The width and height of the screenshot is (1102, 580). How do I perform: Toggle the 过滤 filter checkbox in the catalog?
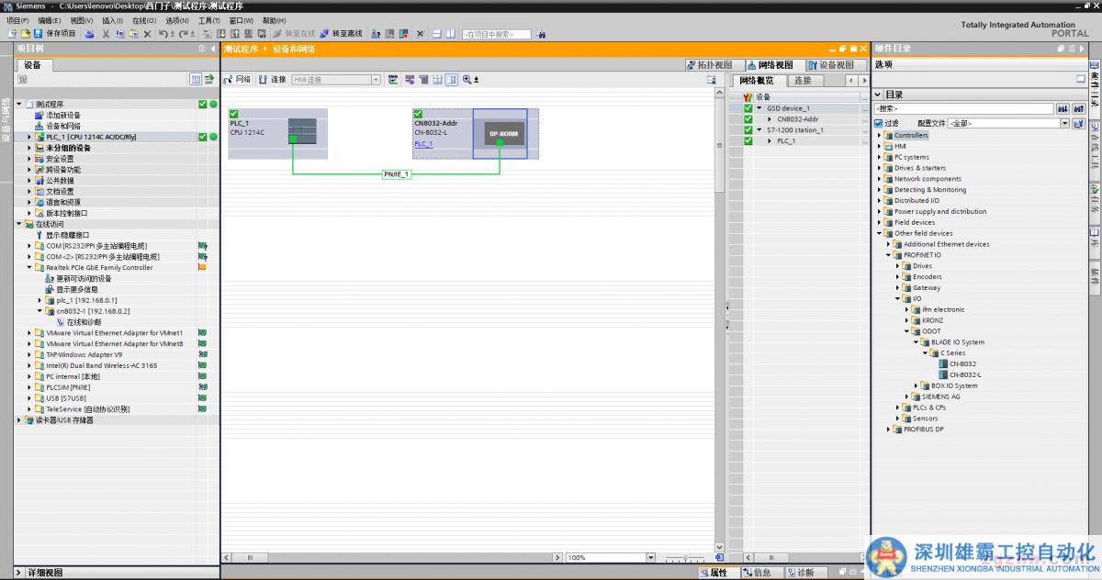click(x=879, y=123)
